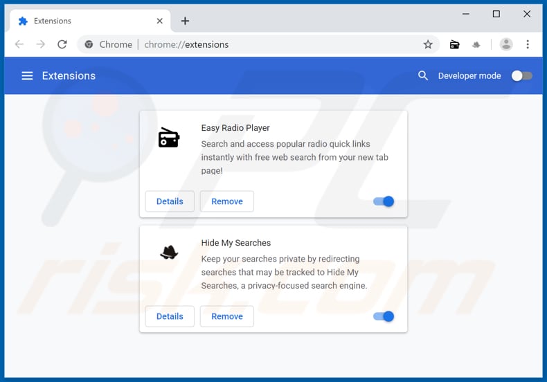The width and height of the screenshot is (547, 382).
Task: Bookmark this page with the star icon
Action: tap(428, 44)
